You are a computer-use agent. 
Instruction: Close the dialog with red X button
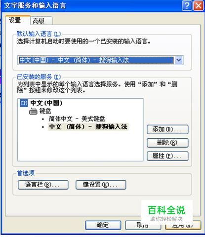(x=198, y=6)
